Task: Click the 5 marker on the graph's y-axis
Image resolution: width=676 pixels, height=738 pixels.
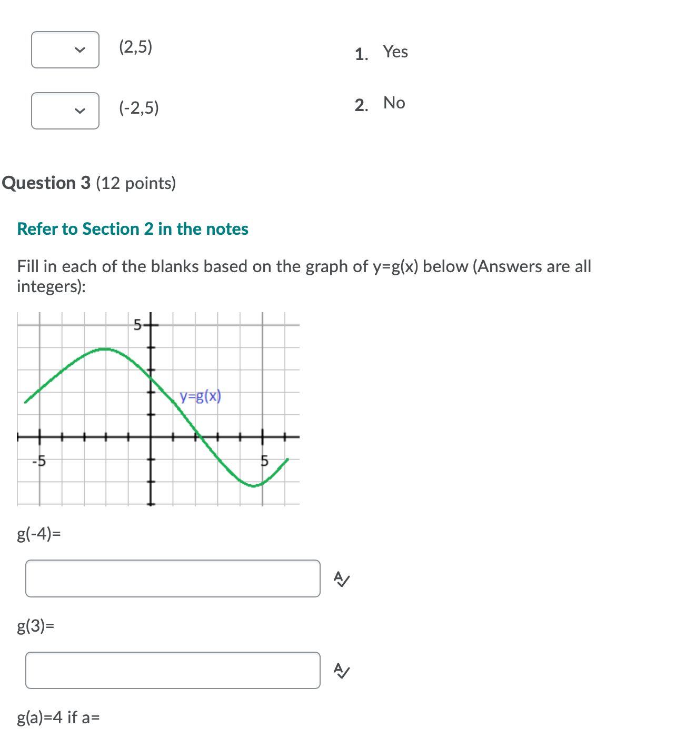Action: [x=137, y=325]
